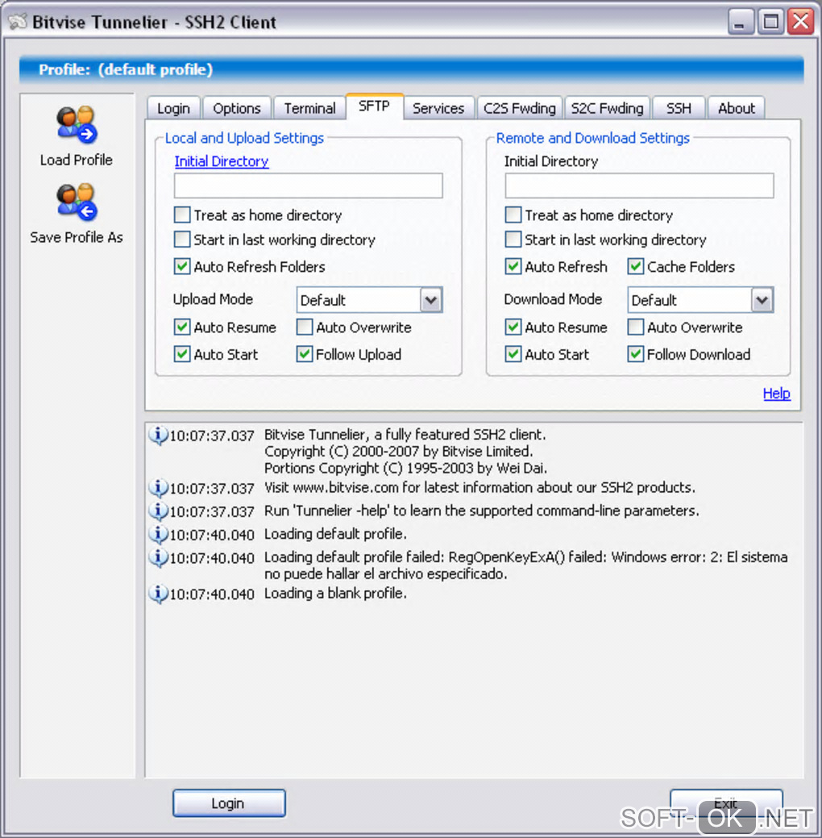822x838 pixels.
Task: Click the Login button at the bottom
Action: coord(229,803)
